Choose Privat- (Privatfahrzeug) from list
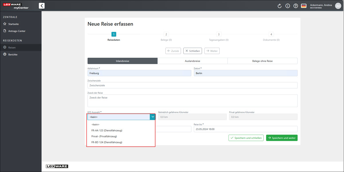Viewport: 344px width, 172px height. [x=104, y=136]
